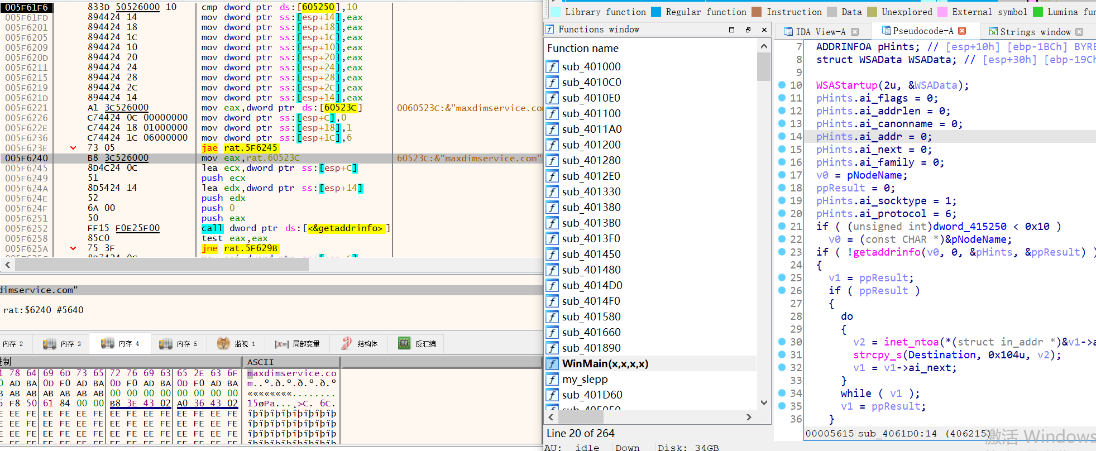Screen dimensions: 1096x451
Task: Click the Pseudocode-A tab icon
Action: (x=886, y=30)
